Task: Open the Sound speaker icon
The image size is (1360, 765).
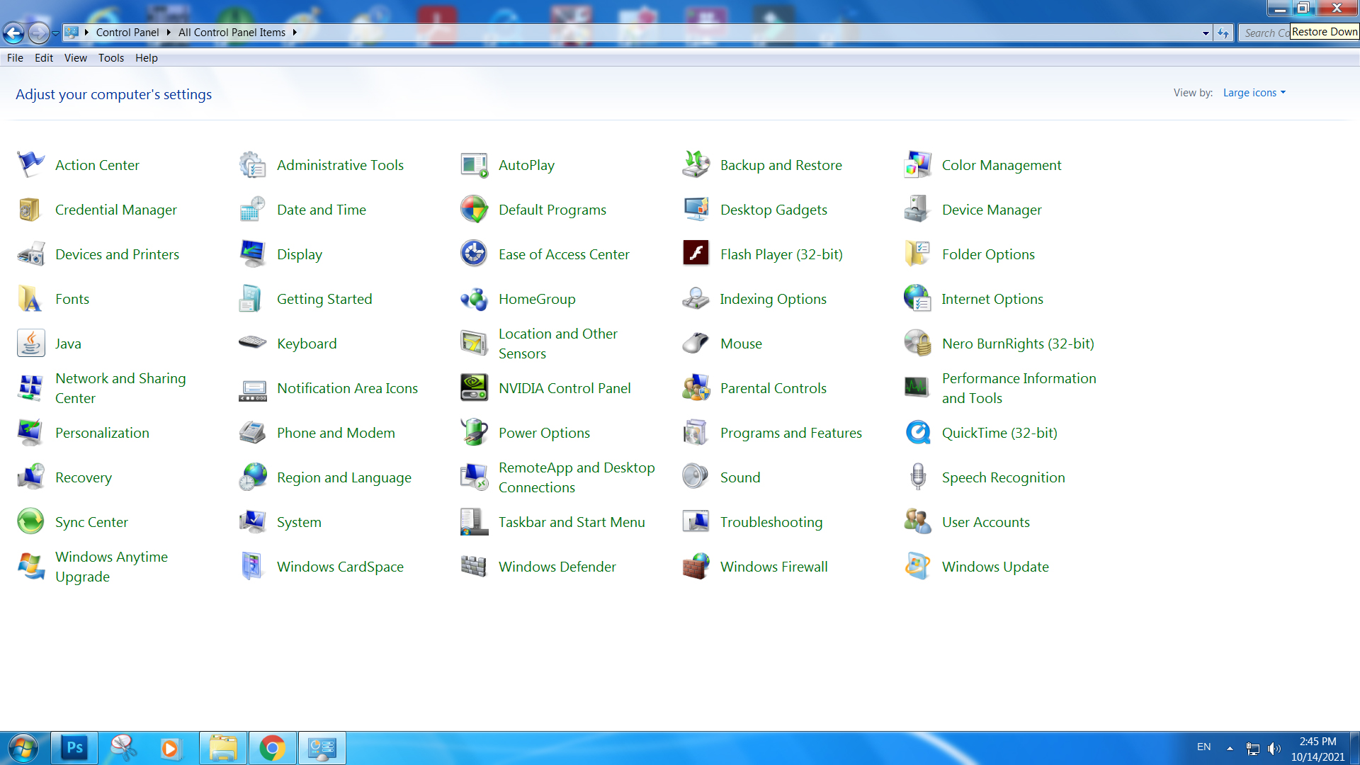Action: 696,477
